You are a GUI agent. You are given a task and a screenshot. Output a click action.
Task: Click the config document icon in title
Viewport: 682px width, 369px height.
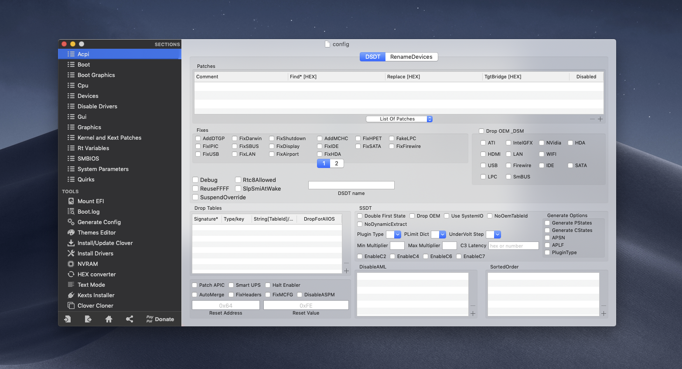[x=327, y=44]
